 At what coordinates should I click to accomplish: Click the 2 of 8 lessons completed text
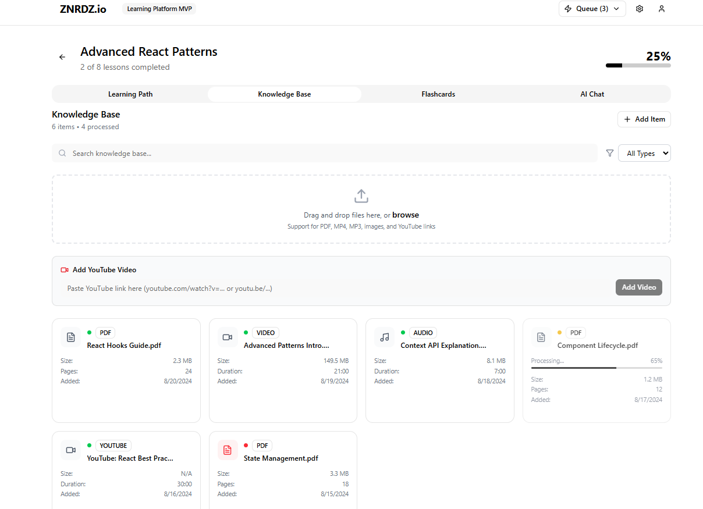pos(125,67)
